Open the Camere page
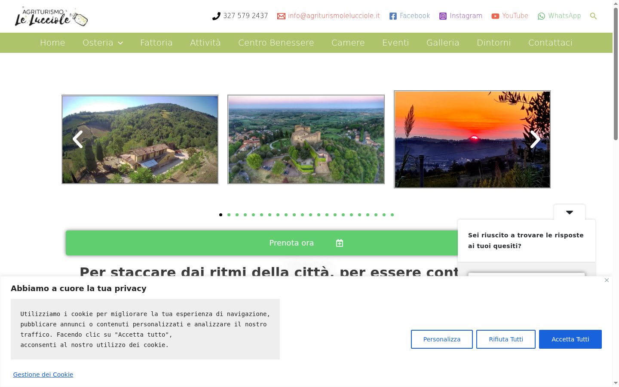 tap(348, 43)
